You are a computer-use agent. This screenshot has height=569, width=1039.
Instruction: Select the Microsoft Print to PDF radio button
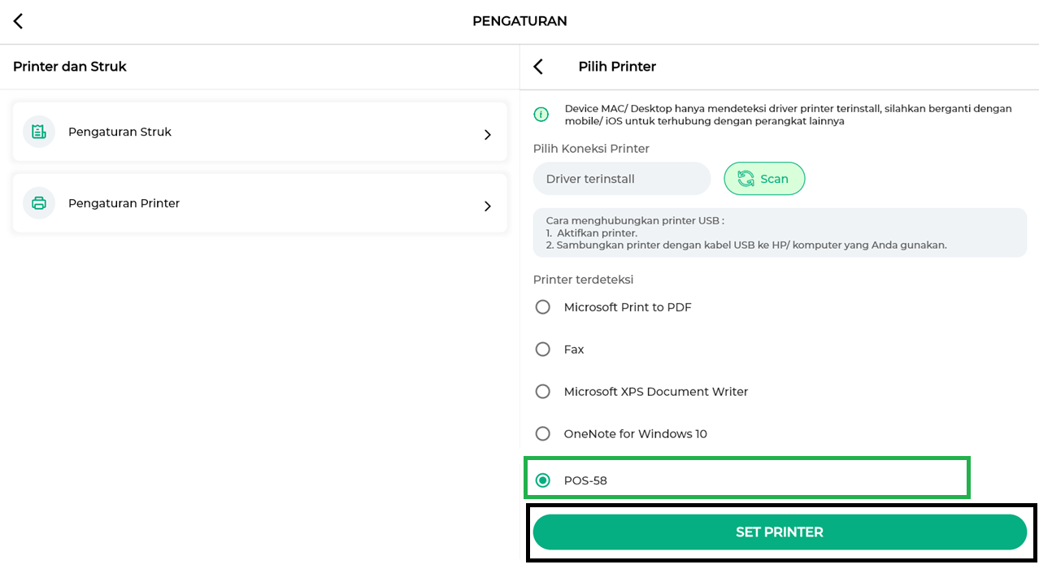pos(543,307)
